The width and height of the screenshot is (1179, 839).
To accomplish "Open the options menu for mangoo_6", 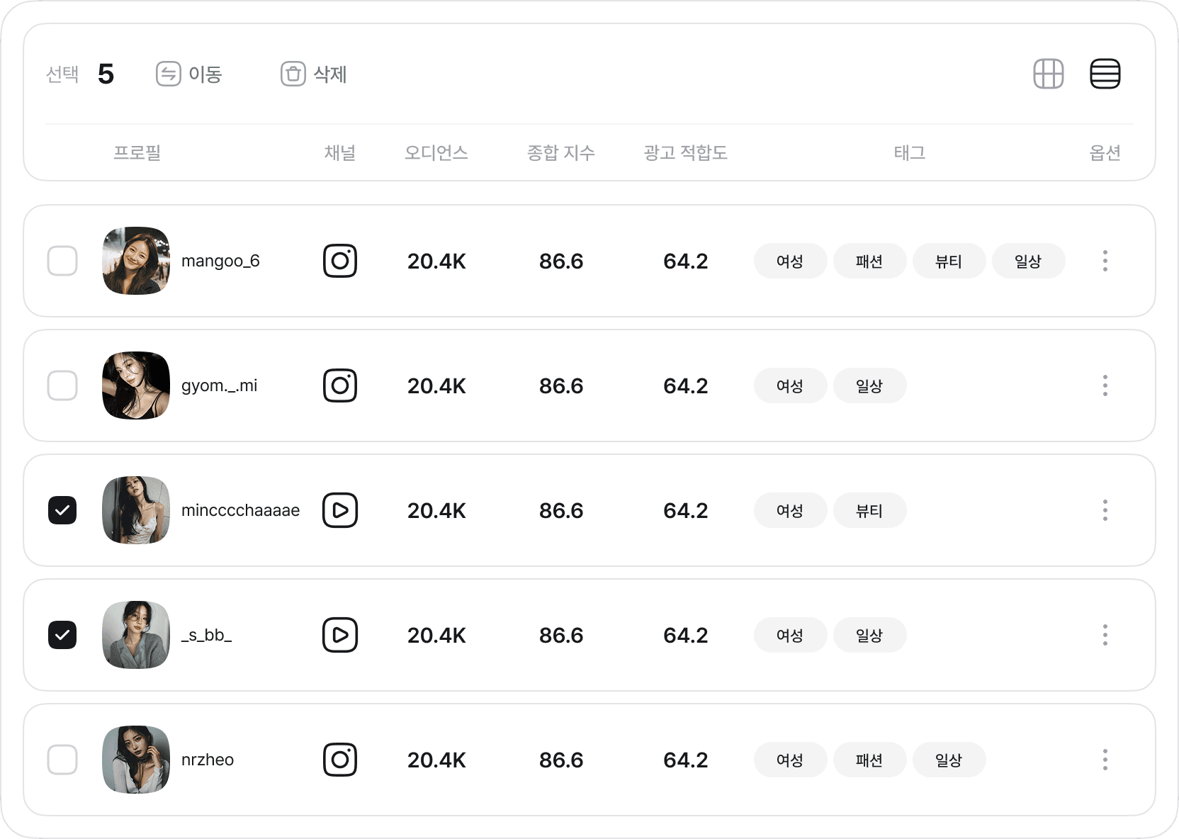I will [1105, 261].
